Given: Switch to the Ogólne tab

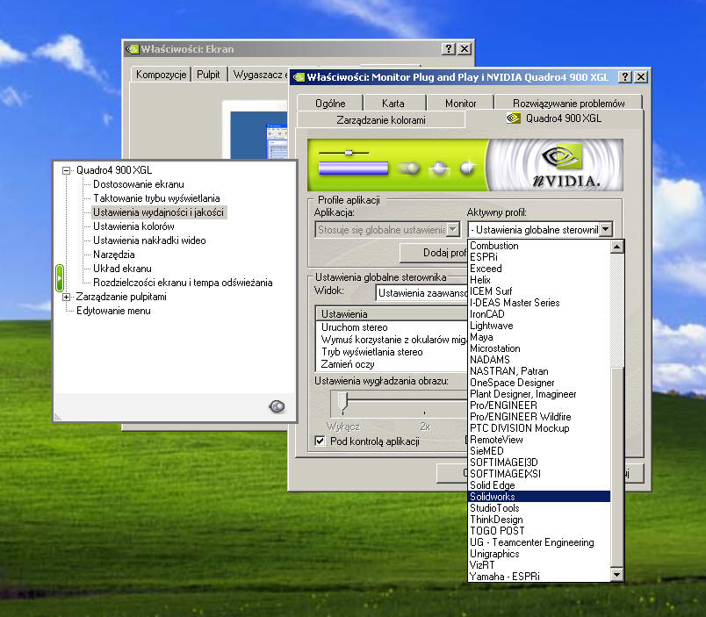Looking at the screenshot, I should click(330, 103).
